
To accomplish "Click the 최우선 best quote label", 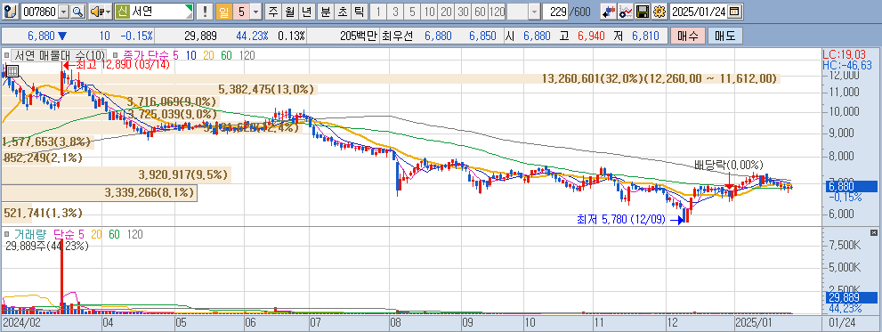I will click(x=397, y=36).
